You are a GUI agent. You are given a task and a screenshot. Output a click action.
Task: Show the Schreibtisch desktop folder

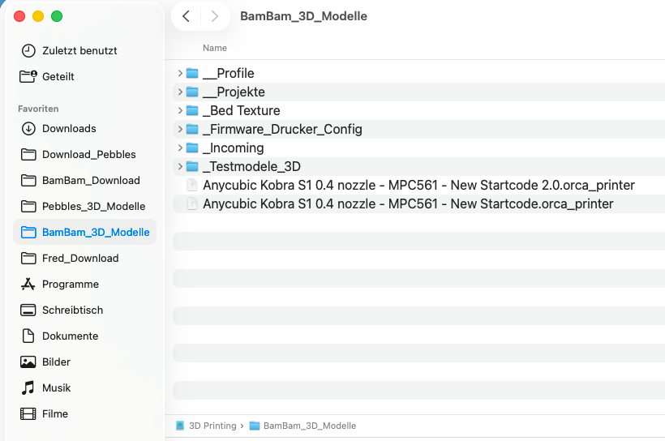tap(72, 310)
